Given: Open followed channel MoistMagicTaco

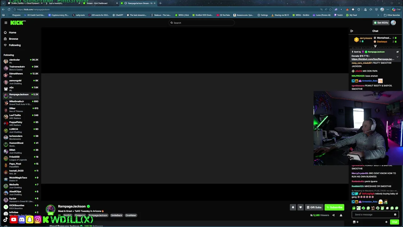Looking at the screenshot, I should pos(21,179).
